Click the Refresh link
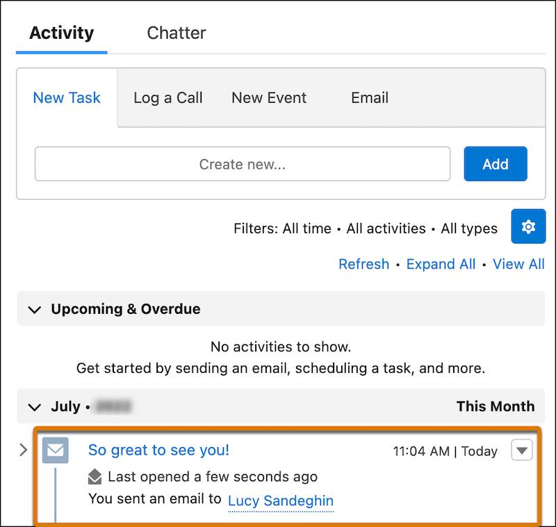The width and height of the screenshot is (556, 527). 363,264
